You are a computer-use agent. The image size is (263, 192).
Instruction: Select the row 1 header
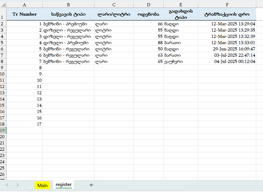tap(3, 15)
